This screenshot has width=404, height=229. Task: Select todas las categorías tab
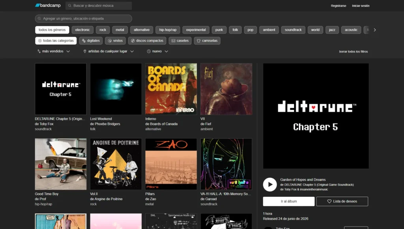[56, 41]
